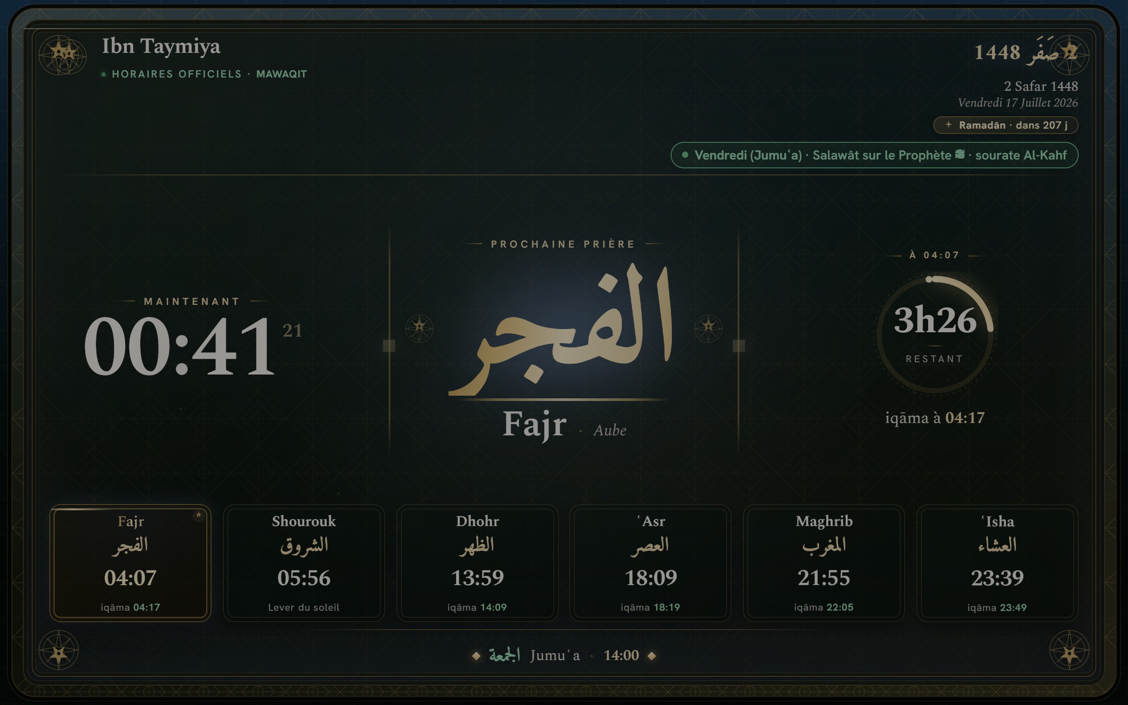The image size is (1128, 705).
Task: Click the 3h26 countdown ring
Action: point(935,334)
